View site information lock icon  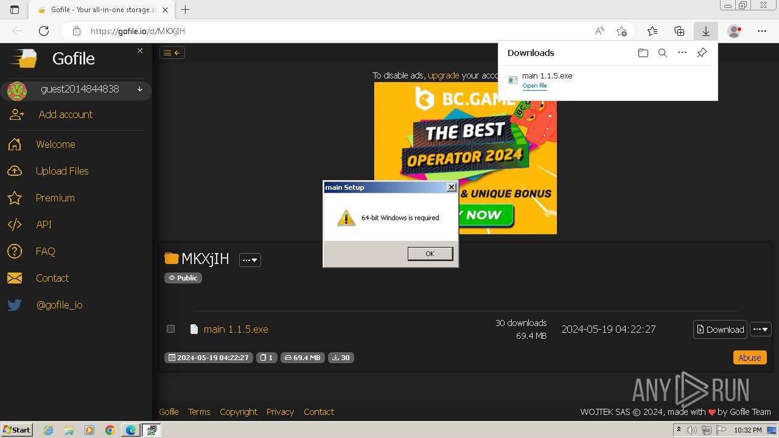[x=76, y=31]
